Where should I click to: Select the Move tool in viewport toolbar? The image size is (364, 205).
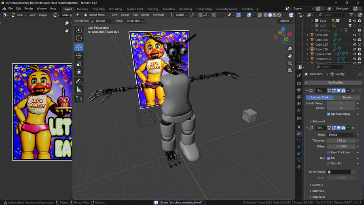pos(79,47)
